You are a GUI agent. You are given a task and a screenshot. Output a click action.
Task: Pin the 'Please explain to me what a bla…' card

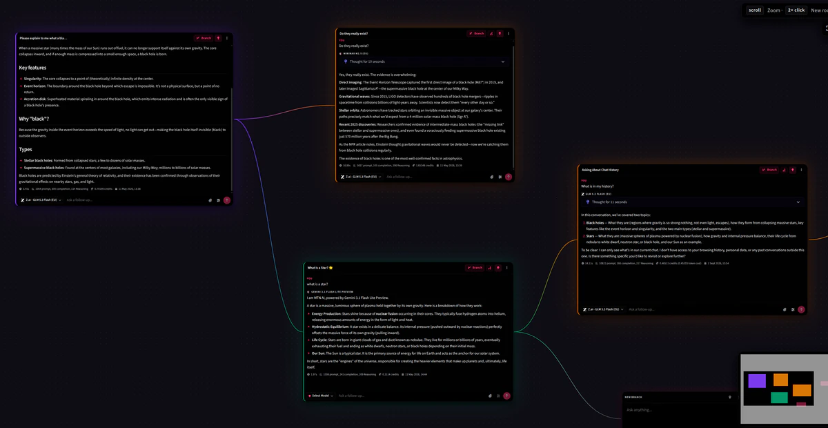coord(218,38)
